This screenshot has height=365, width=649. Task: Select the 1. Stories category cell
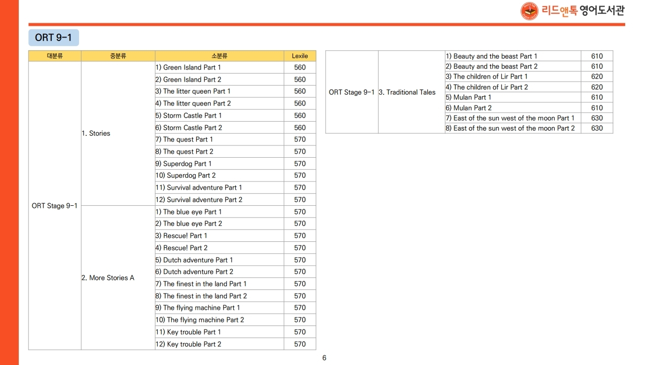click(96, 133)
